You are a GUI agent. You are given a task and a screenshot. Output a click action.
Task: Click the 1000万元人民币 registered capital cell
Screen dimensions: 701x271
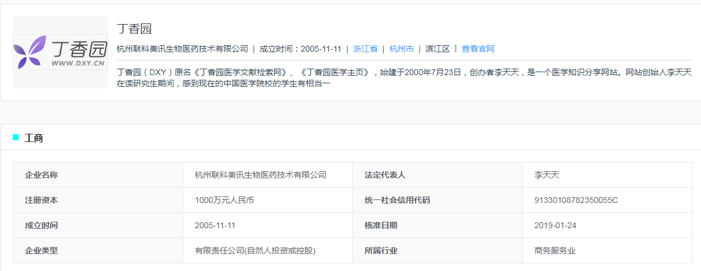[x=268, y=200]
